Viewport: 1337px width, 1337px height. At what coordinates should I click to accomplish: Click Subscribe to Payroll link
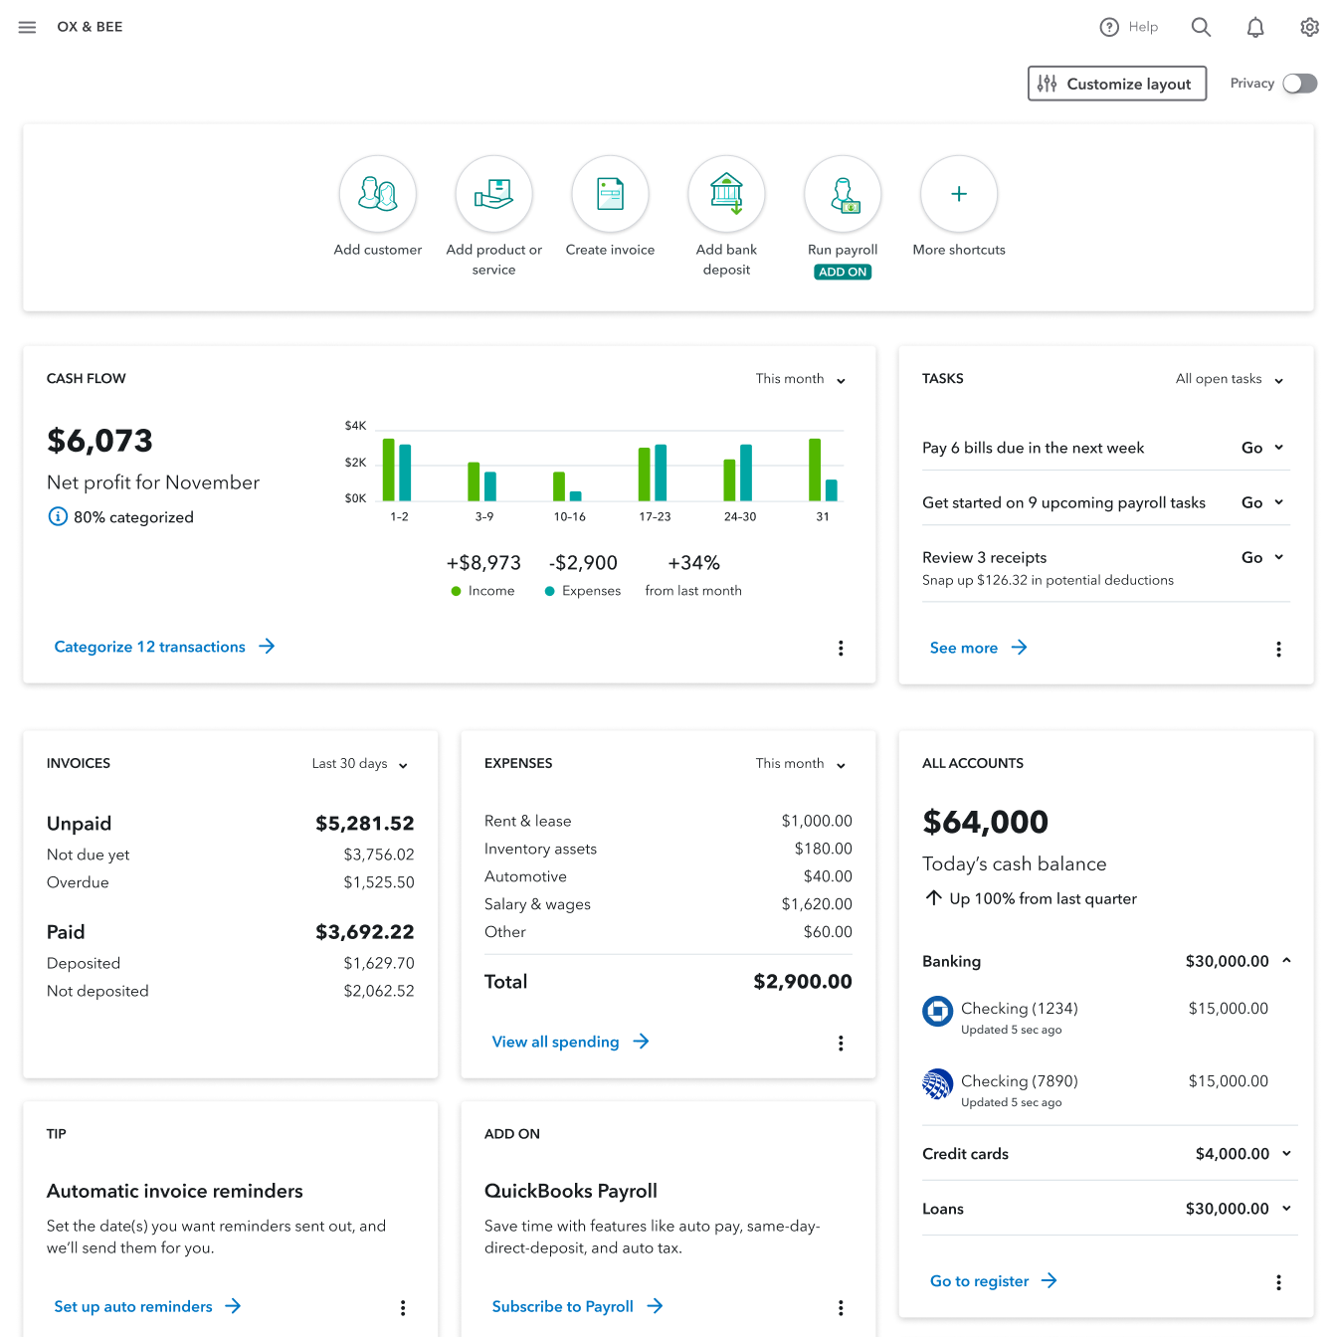click(x=577, y=1306)
